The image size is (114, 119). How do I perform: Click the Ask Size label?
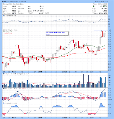(x=21, y=9)
